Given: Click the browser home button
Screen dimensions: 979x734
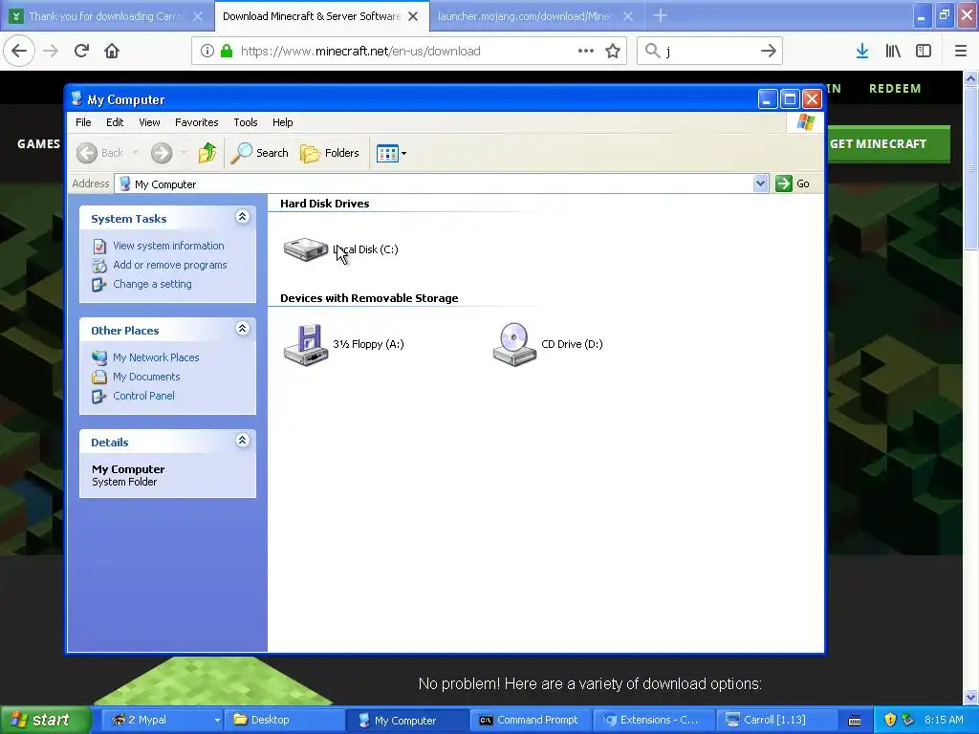Looking at the screenshot, I should (112, 51).
